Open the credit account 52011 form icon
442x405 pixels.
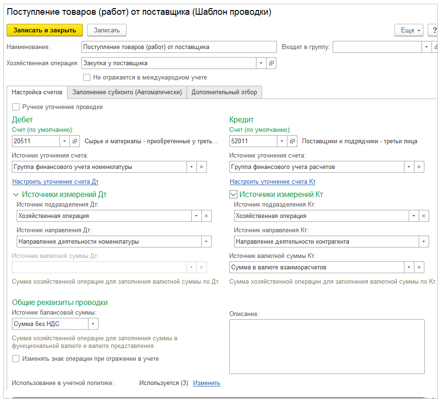pyautogui.click(x=293, y=141)
